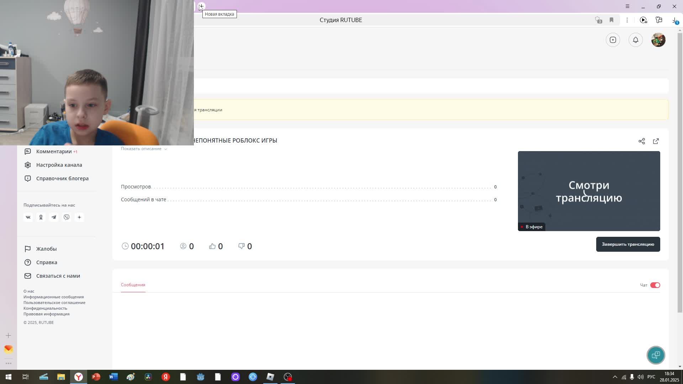
Task: Click the РУС language indicator
Action: click(651, 377)
